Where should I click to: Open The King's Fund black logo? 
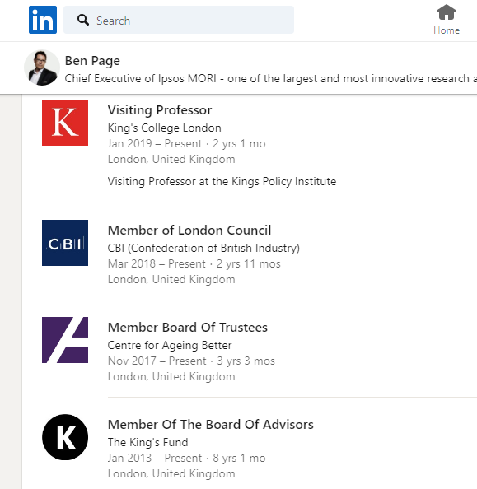coord(65,437)
